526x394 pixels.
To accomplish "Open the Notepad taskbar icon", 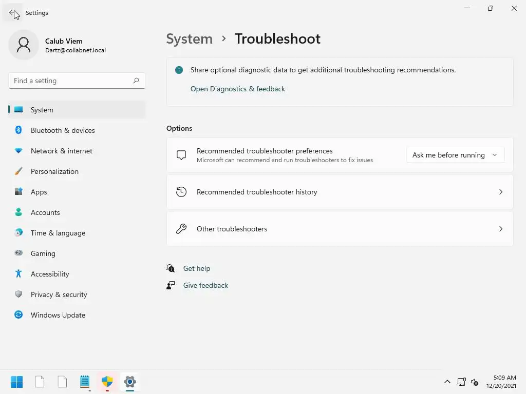I will click(85, 382).
